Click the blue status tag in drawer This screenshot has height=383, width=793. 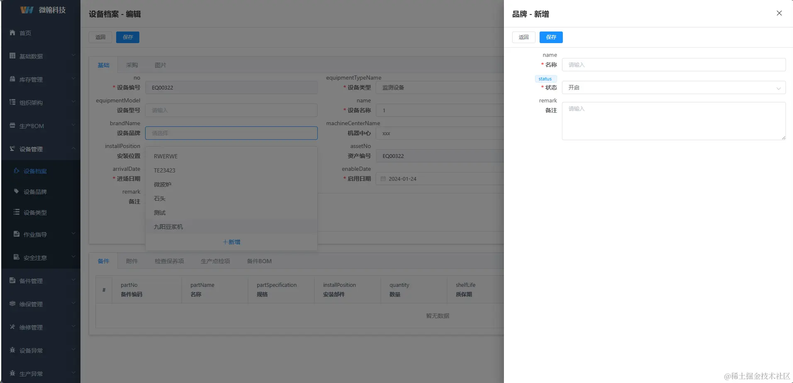click(x=545, y=79)
